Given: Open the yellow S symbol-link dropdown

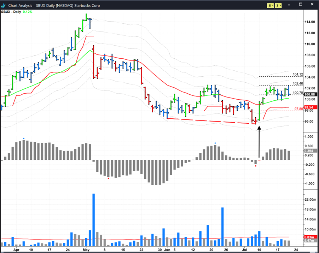Looking at the screenshot, I should click(271, 6).
